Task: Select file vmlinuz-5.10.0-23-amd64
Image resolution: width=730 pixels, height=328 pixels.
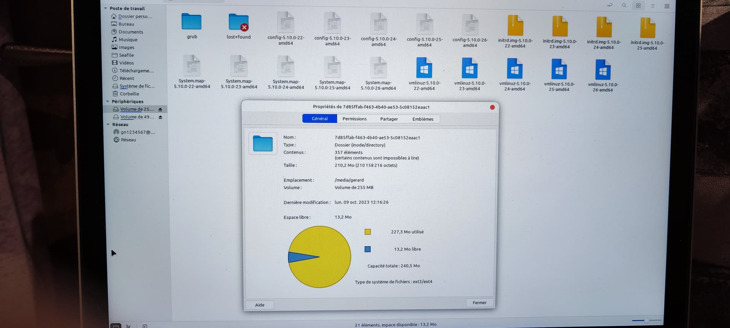Action: [470, 74]
